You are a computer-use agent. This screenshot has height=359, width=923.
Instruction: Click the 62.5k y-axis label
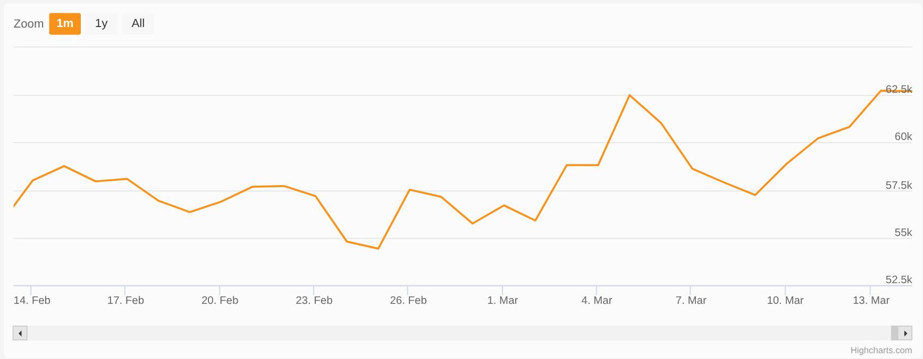[x=899, y=89]
